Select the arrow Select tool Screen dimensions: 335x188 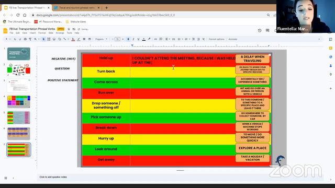point(43,39)
